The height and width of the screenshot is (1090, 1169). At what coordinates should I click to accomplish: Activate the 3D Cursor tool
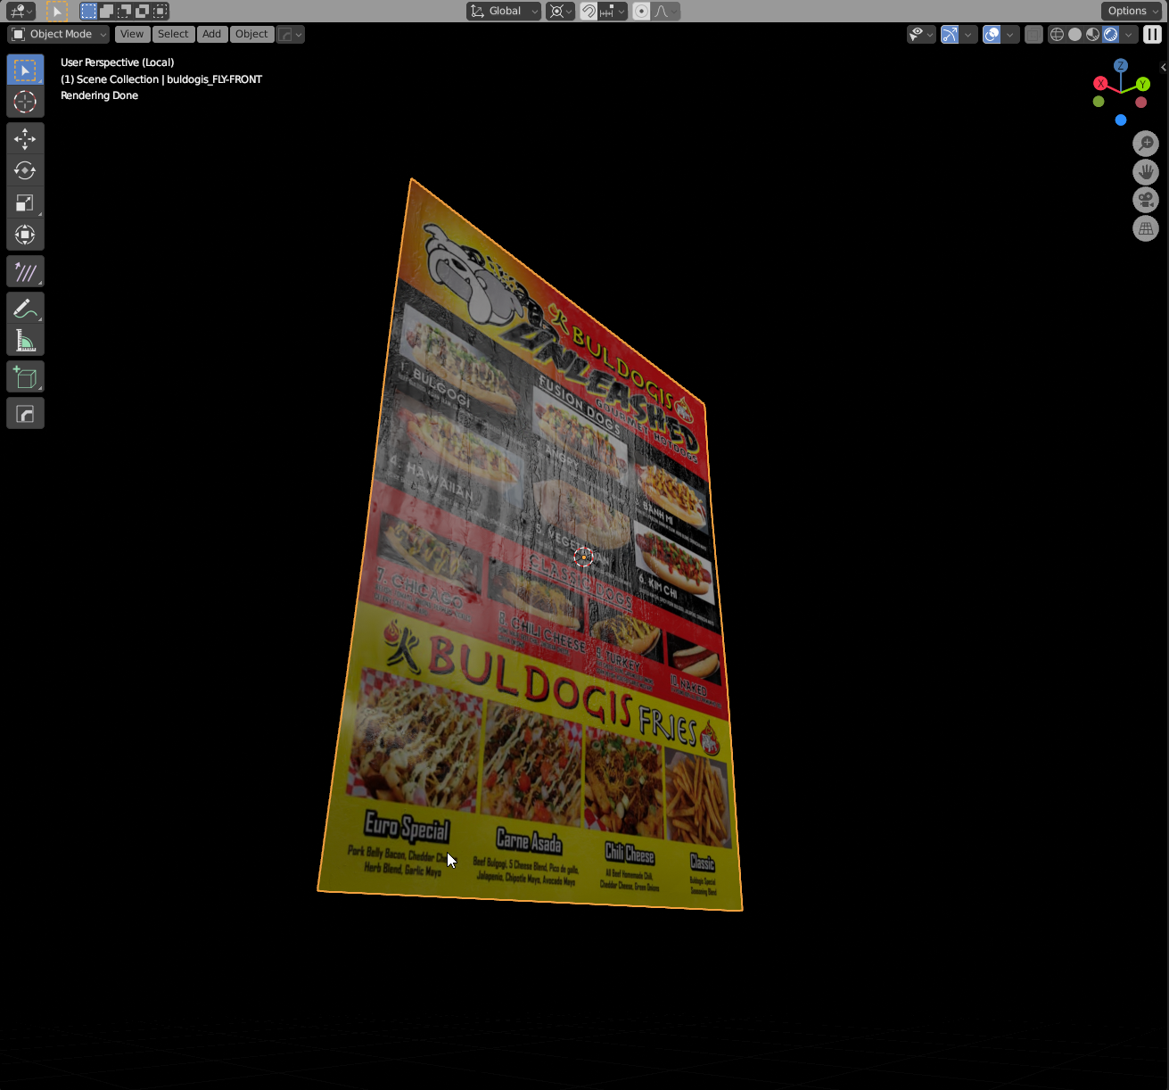pyautogui.click(x=25, y=102)
